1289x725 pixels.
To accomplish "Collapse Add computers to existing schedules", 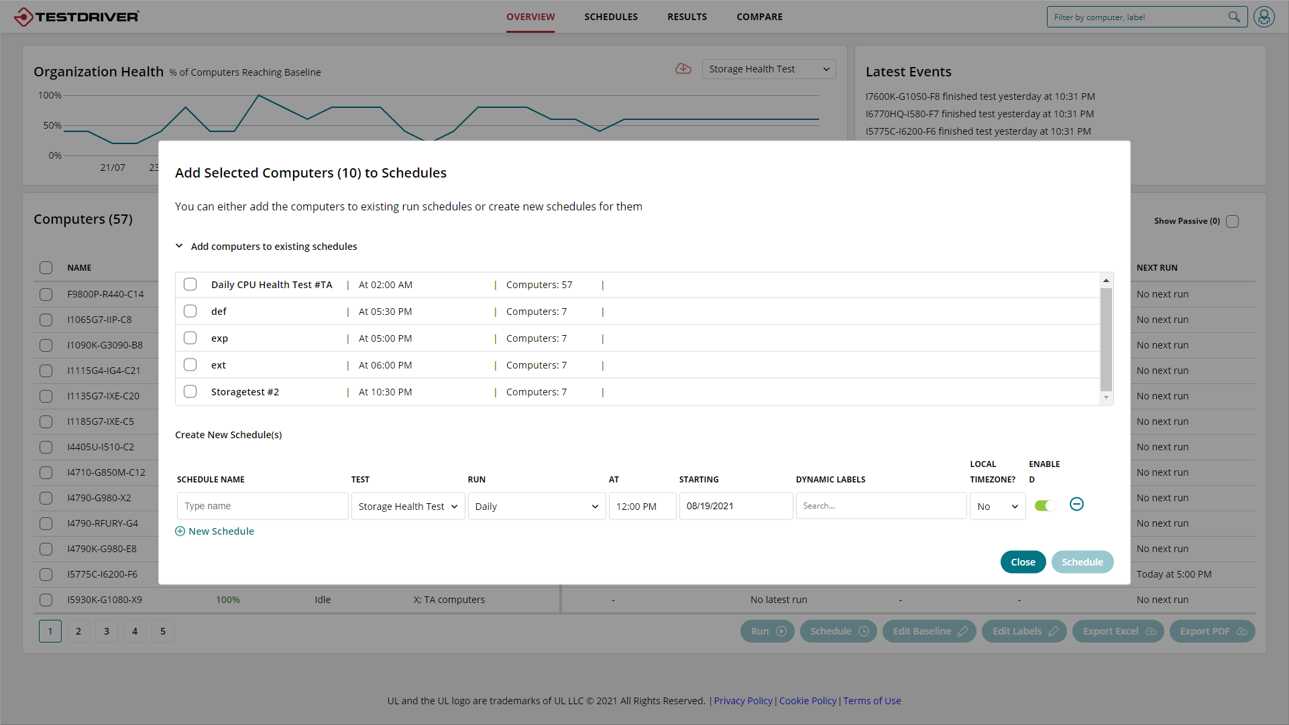I will coord(179,246).
